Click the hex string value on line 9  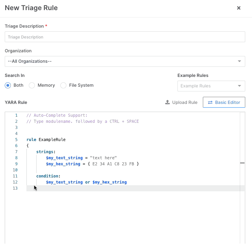click(x=115, y=164)
